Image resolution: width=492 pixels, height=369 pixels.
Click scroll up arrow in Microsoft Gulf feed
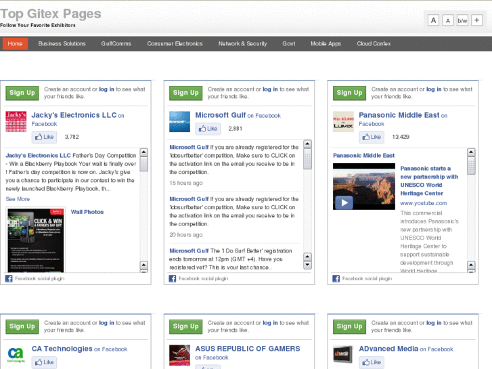(x=307, y=144)
